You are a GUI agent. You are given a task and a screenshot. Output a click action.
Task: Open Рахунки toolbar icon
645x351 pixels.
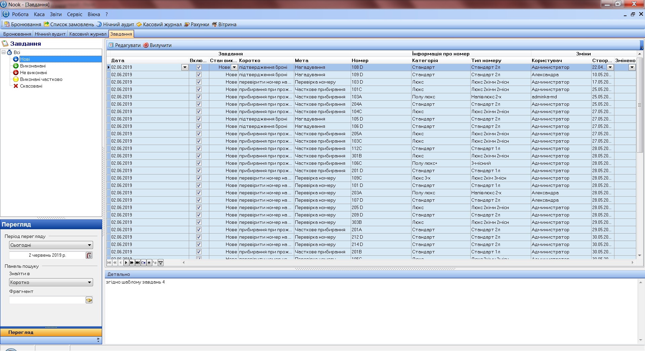pos(197,24)
